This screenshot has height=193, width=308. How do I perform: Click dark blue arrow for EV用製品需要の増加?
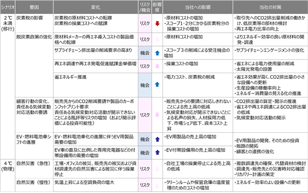click(157, 139)
